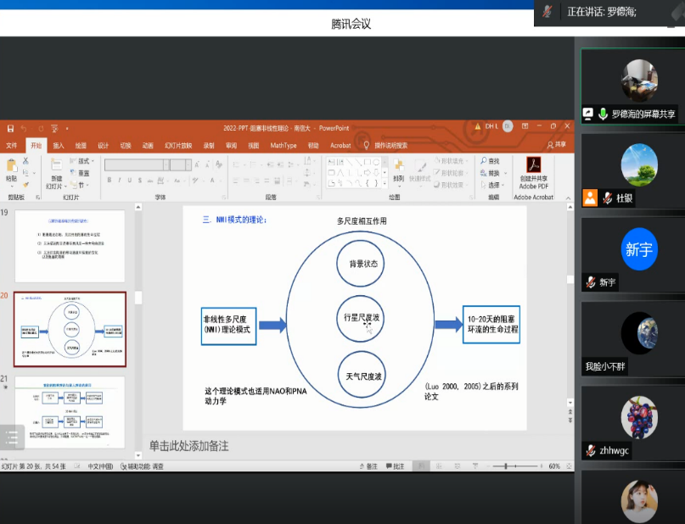Expand the Select (选择) dropdown

[x=493, y=185]
